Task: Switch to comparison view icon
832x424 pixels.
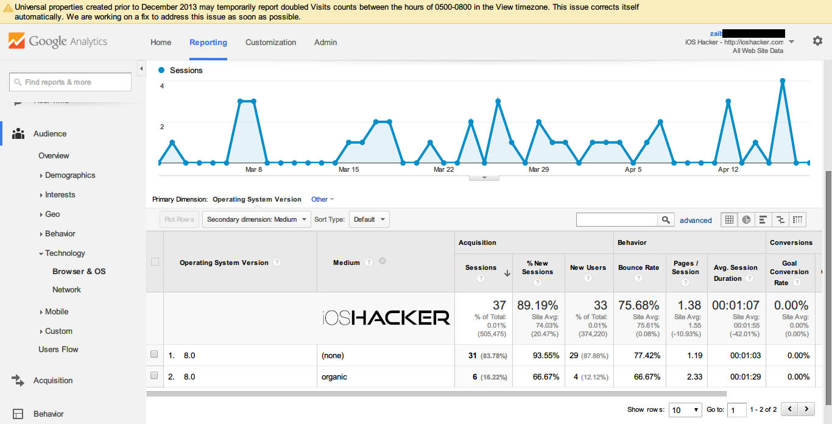Action: coord(780,220)
